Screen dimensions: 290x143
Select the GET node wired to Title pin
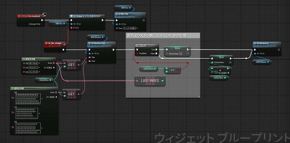coord(71,65)
